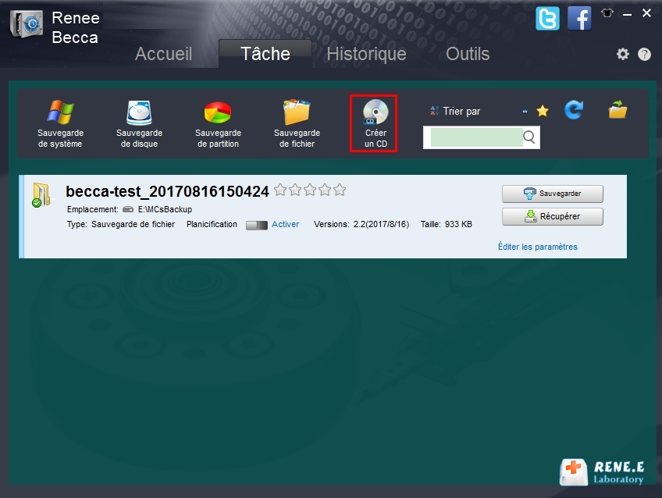Click the becca-test task folder icon

(41, 195)
